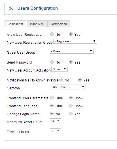
Task: Set Allow User Registration to No
Action: coord(52,34)
